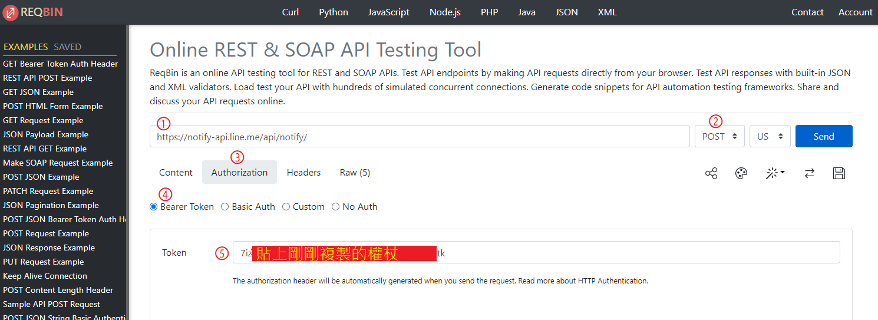878x320 pixels.
Task: Open the Python menu item
Action: click(334, 12)
